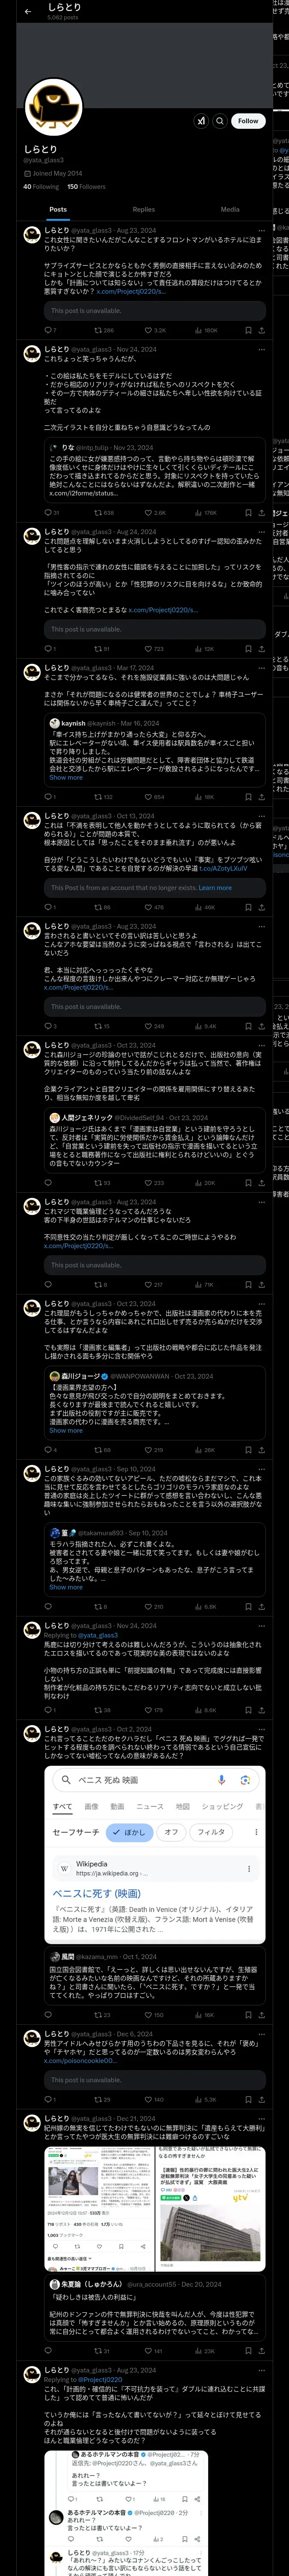The height and width of the screenshot is (2576, 289).
Task: Open the Grok icon on the profile header
Action: pyautogui.click(x=201, y=121)
